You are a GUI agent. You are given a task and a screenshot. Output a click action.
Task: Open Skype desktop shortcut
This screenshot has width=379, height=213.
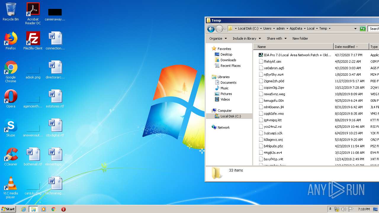coord(11,128)
